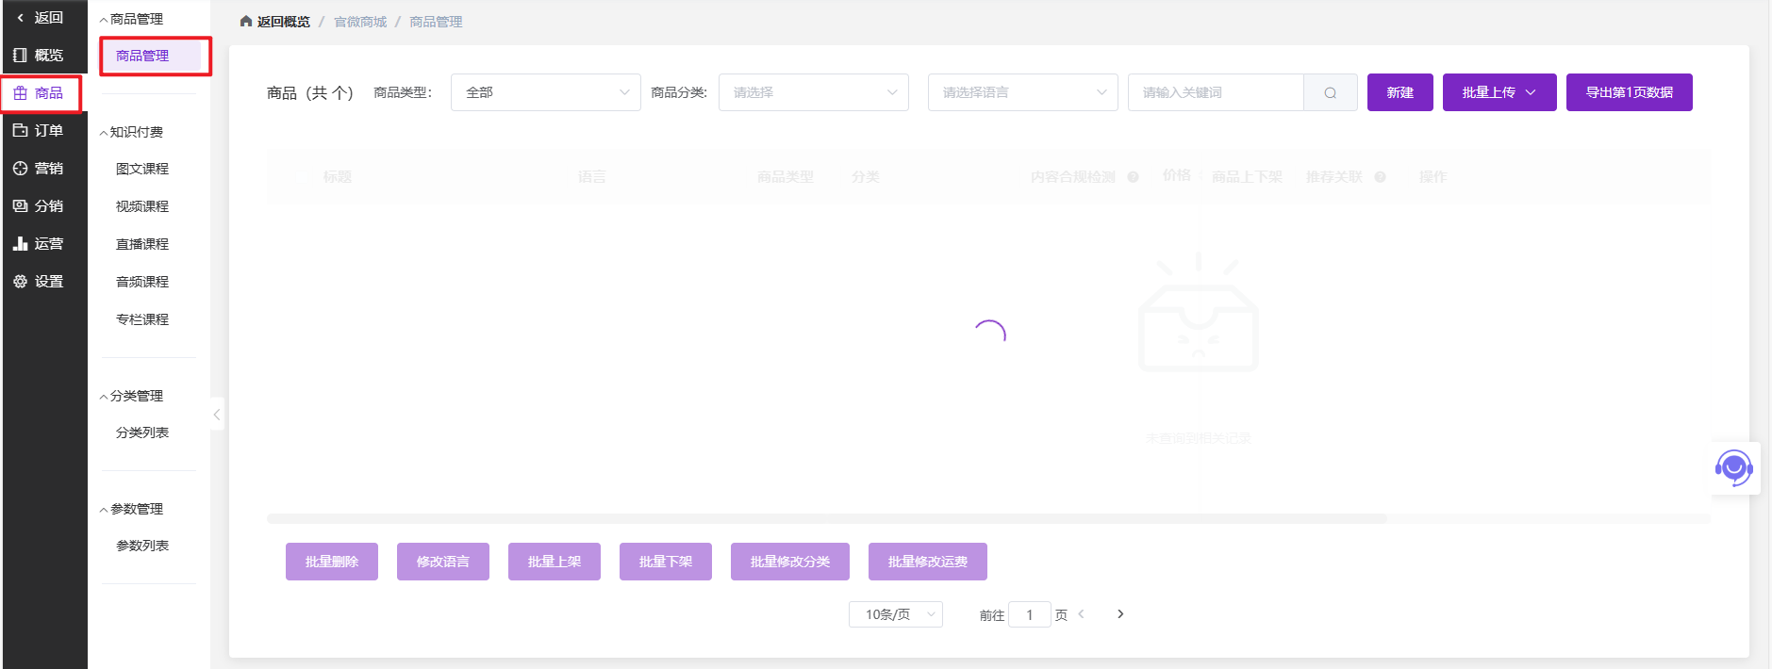Click the help icon beside 内容合规检测
The image size is (1772, 669).
coord(1134,177)
